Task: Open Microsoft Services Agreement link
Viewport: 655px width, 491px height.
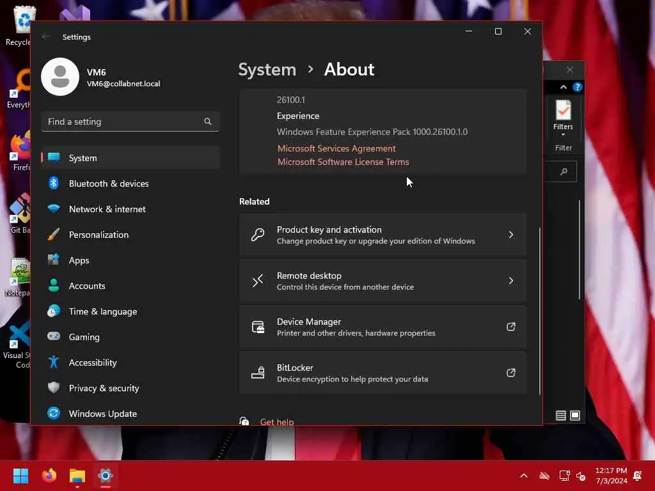Action: pos(336,148)
